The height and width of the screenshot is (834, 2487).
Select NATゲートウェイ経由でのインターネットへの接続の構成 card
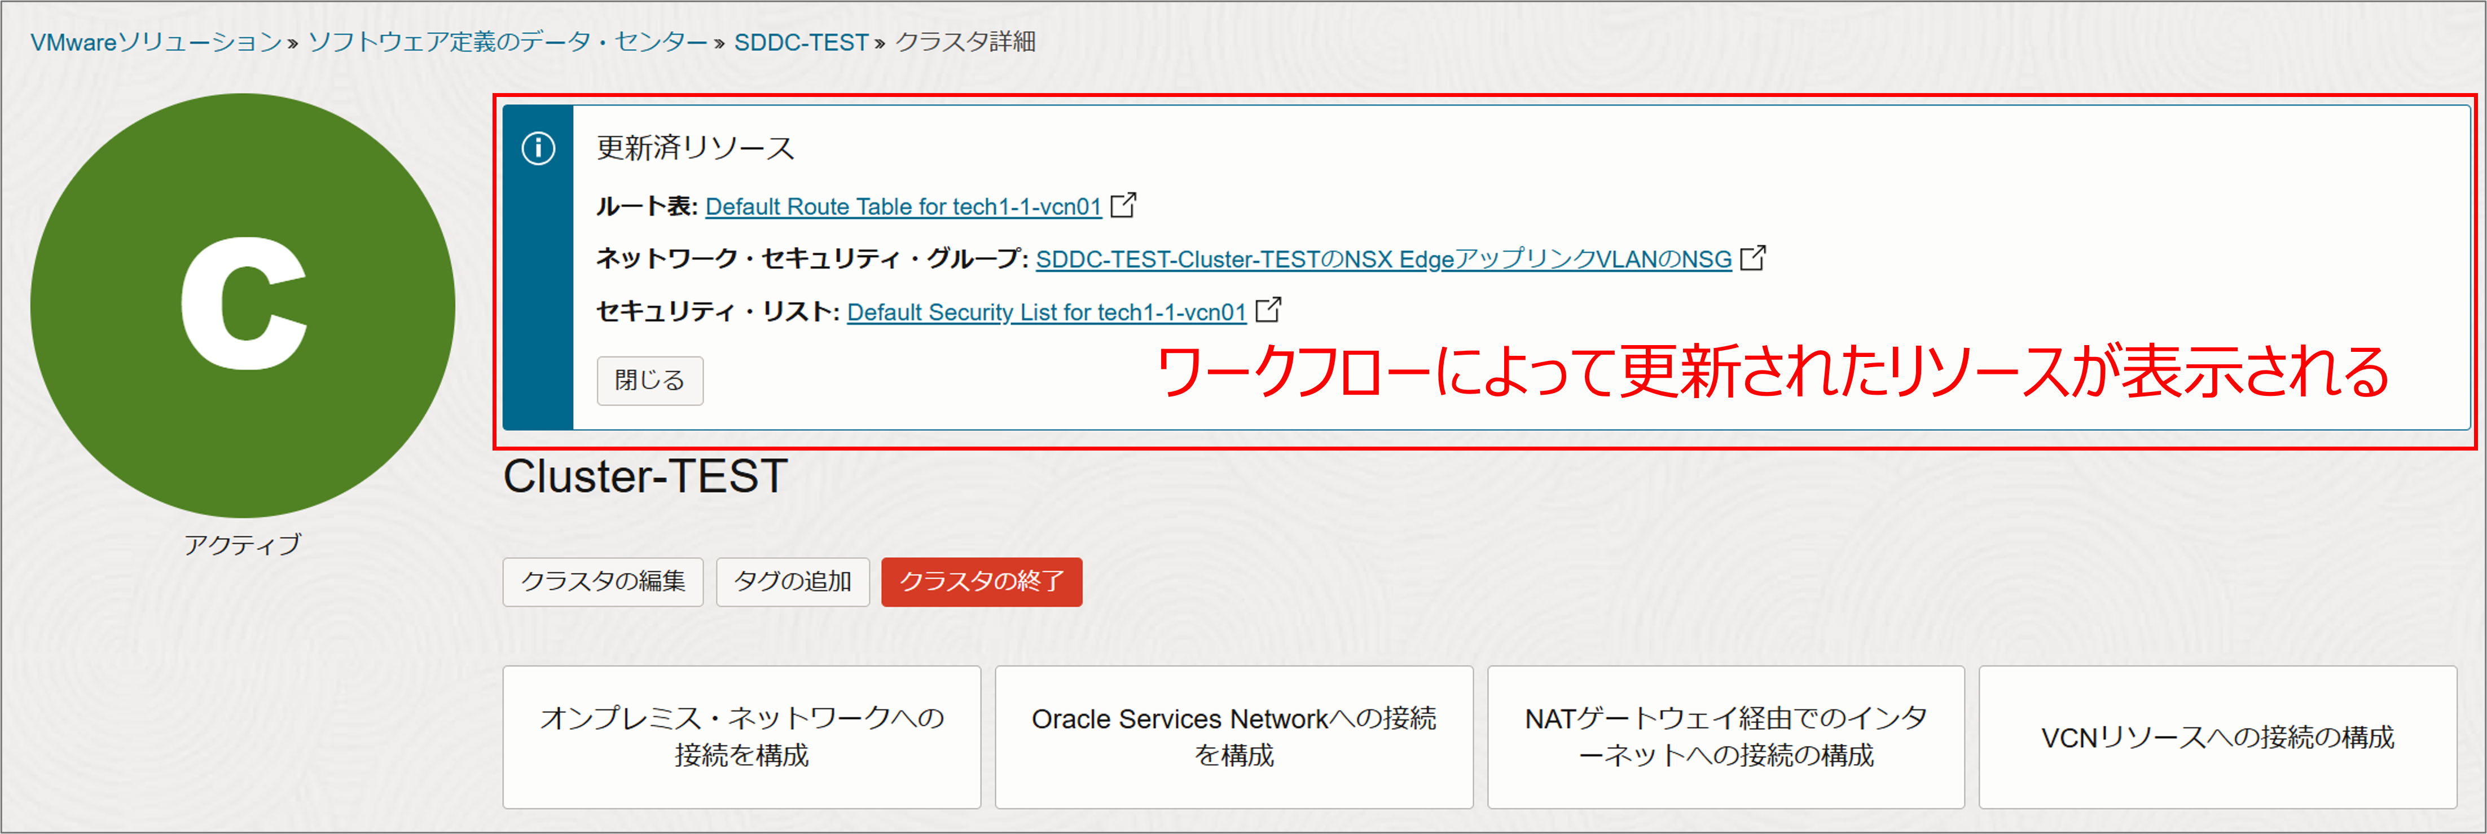coord(1726,736)
